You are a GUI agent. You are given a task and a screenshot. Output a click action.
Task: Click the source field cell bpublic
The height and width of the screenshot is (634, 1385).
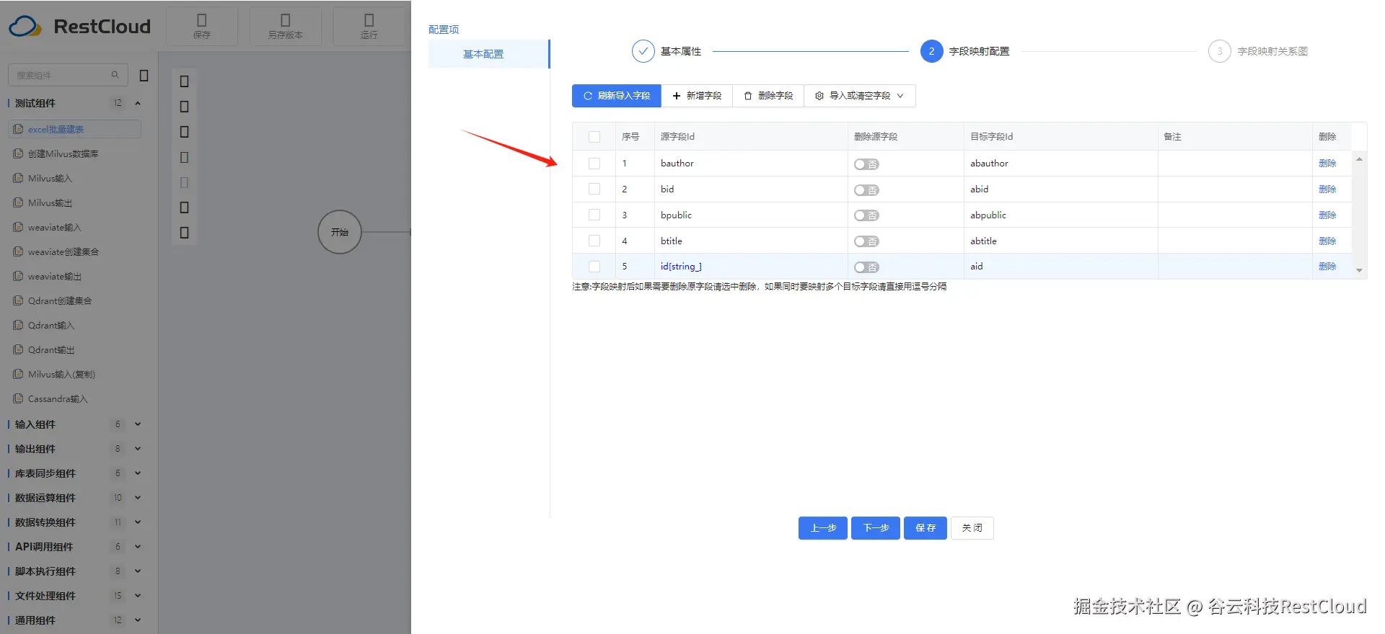tap(751, 215)
